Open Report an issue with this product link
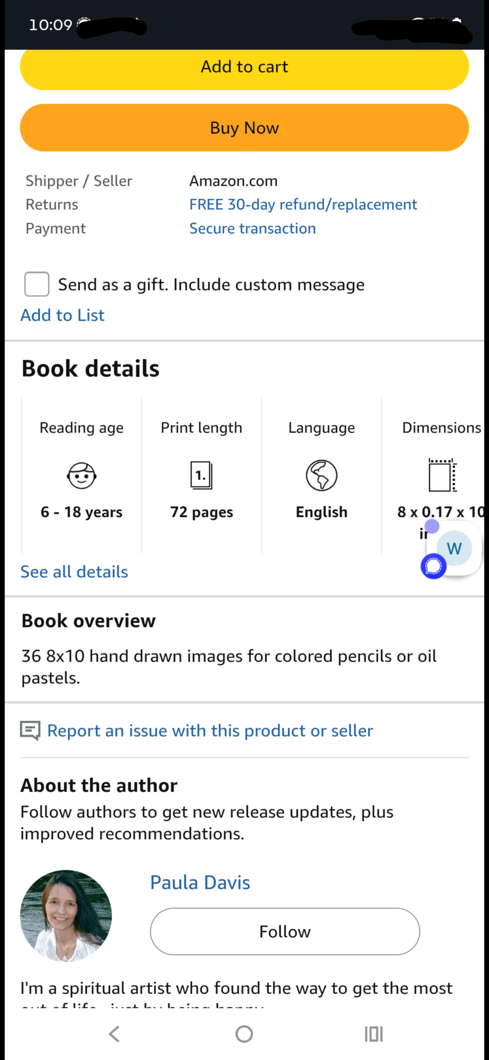 coord(210,731)
